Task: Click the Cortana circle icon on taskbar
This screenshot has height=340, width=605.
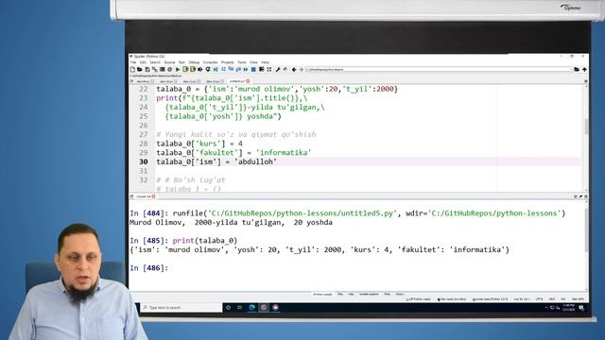Action: click(x=228, y=308)
